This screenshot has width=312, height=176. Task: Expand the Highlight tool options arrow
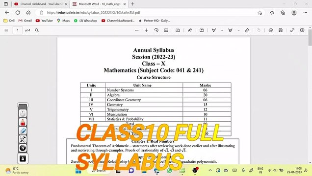pyautogui.click(x=238, y=30)
